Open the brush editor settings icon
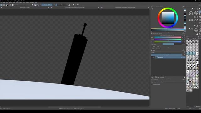 [10, 5]
